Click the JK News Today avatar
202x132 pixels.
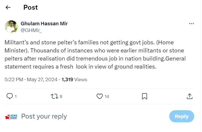pos(11,116)
